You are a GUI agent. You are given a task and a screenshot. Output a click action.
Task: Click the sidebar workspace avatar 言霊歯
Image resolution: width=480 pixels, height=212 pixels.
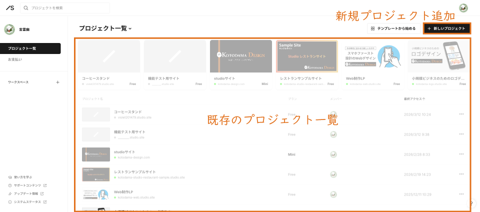pos(9,29)
